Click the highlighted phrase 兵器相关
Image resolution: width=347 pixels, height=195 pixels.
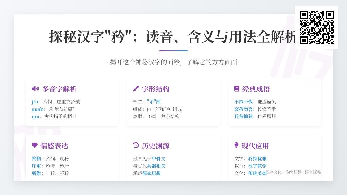(156, 166)
